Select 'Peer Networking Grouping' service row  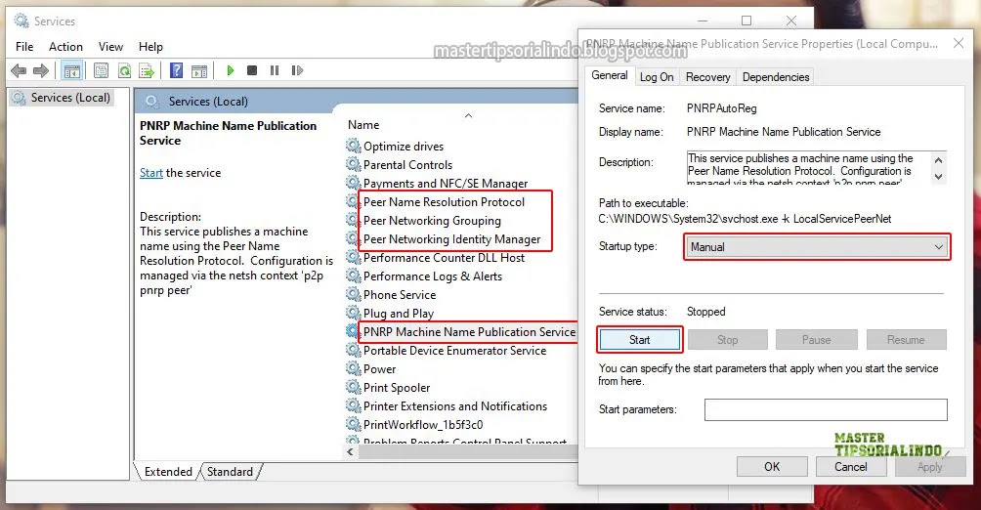click(432, 220)
